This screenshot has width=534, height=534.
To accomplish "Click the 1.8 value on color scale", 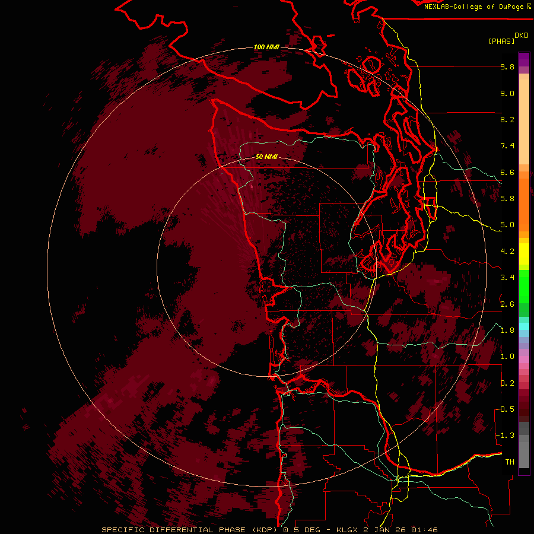I will tap(507, 330).
